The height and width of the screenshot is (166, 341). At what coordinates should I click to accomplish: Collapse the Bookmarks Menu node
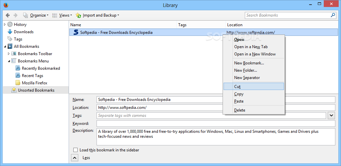tap(9, 61)
